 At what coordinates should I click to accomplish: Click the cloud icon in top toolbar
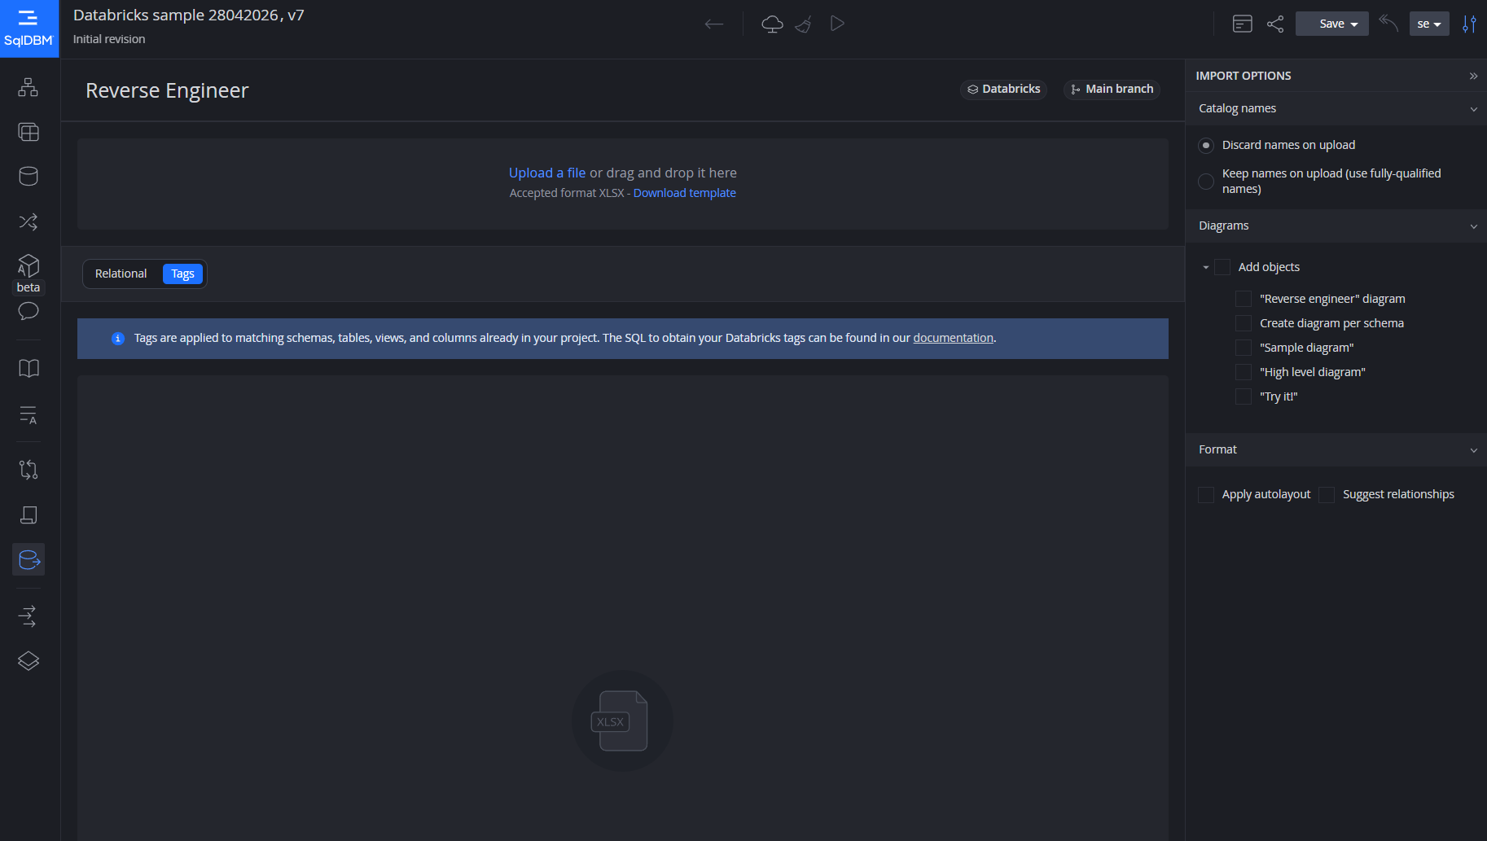click(x=772, y=24)
